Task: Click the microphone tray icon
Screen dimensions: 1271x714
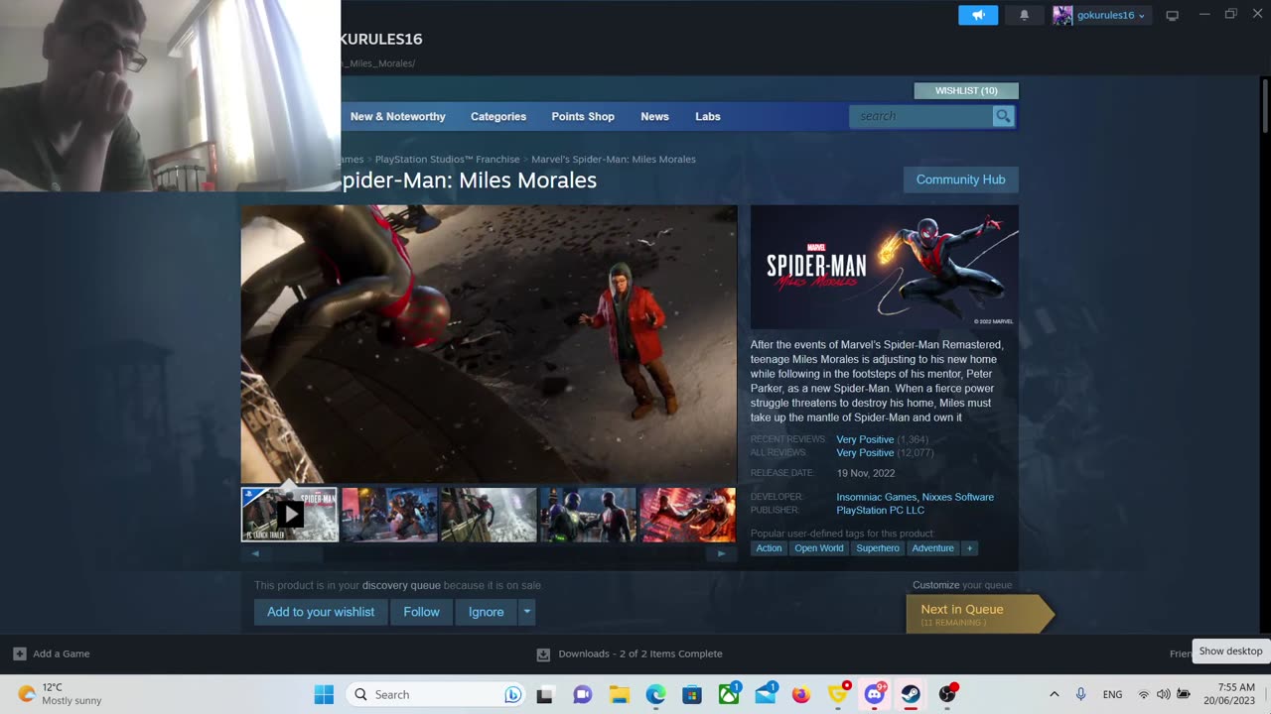Action: 1080,694
